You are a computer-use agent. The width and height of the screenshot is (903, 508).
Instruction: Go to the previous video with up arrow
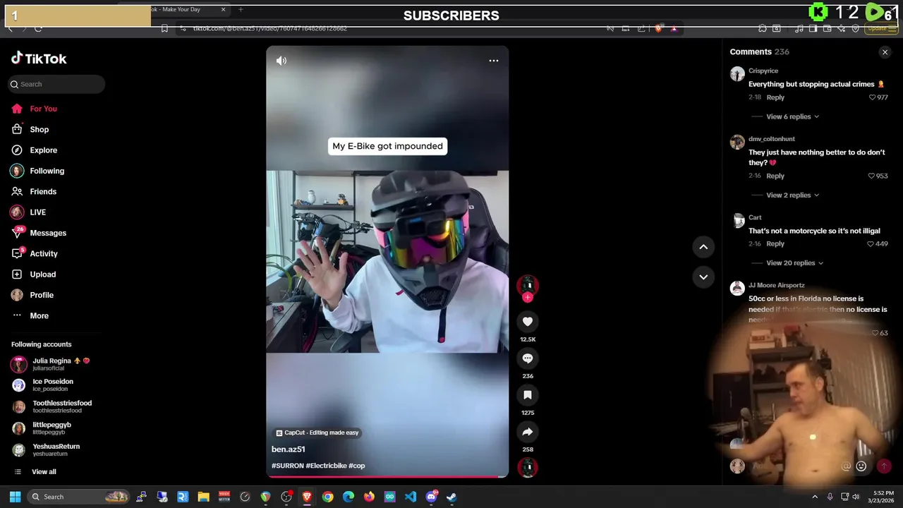(703, 247)
